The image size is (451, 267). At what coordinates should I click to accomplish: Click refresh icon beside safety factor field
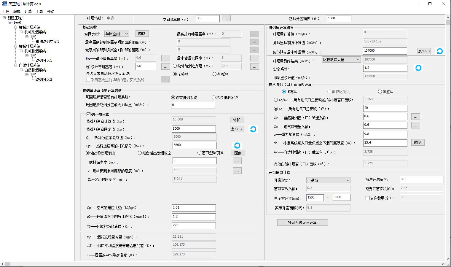[x=418, y=68]
